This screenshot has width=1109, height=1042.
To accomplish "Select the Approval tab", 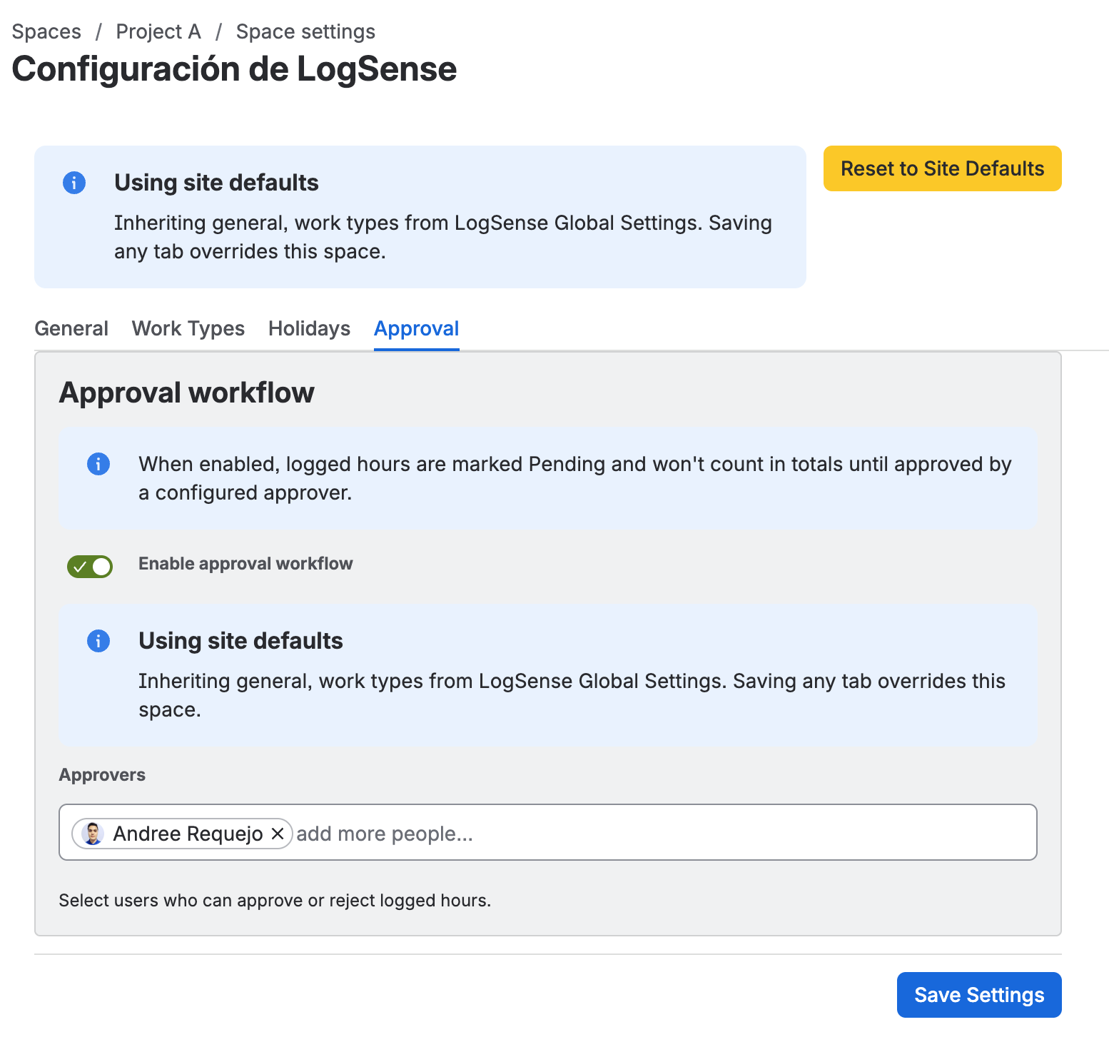I will coord(417,328).
